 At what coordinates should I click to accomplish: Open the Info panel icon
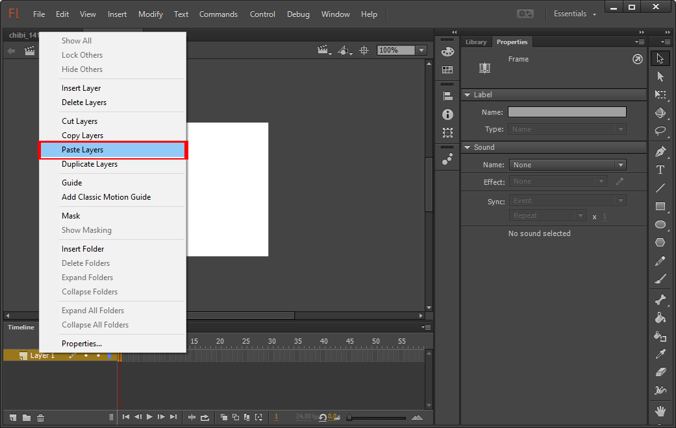tap(447, 114)
